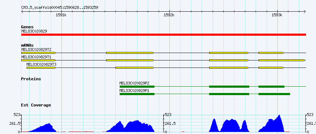Click the right arrow end of ruler
This screenshot has width=316, height=134.
click(x=305, y=12)
